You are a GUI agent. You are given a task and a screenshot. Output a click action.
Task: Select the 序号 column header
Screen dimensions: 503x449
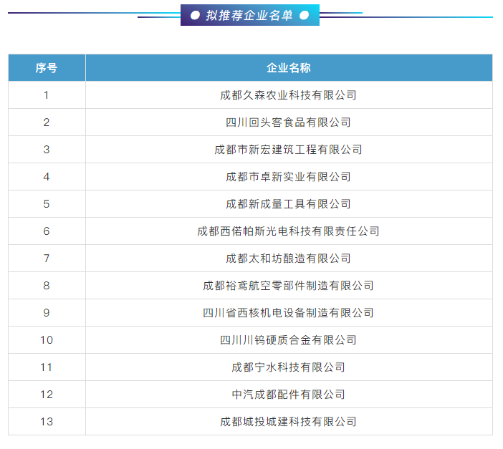pos(47,67)
